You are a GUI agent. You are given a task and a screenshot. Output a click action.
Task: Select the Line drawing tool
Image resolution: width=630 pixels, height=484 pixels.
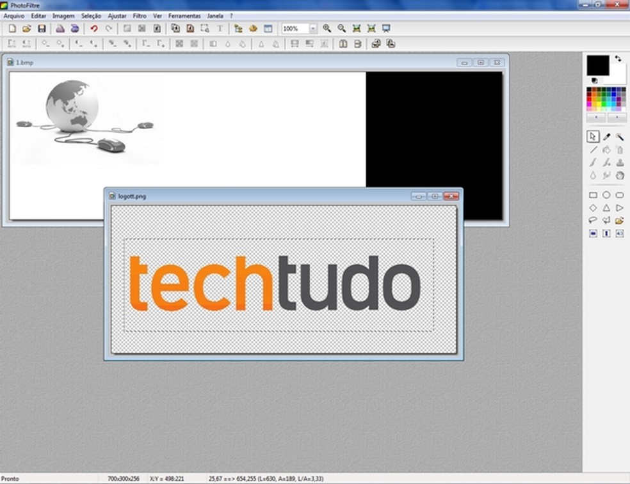594,150
